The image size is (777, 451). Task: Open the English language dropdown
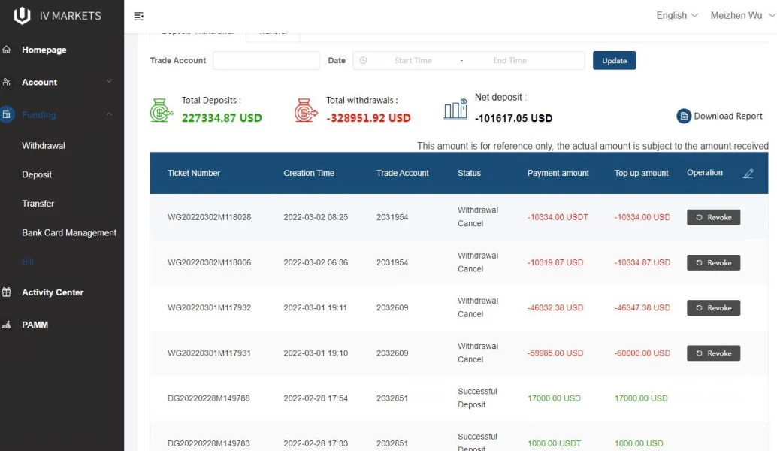tap(677, 15)
